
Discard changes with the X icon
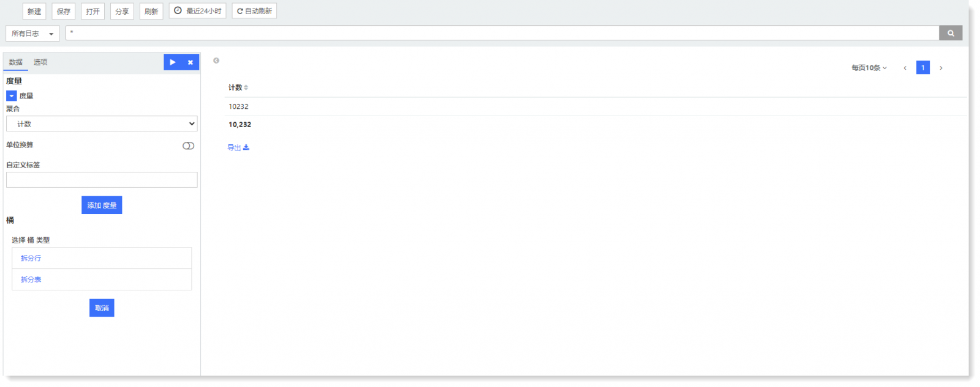[190, 62]
